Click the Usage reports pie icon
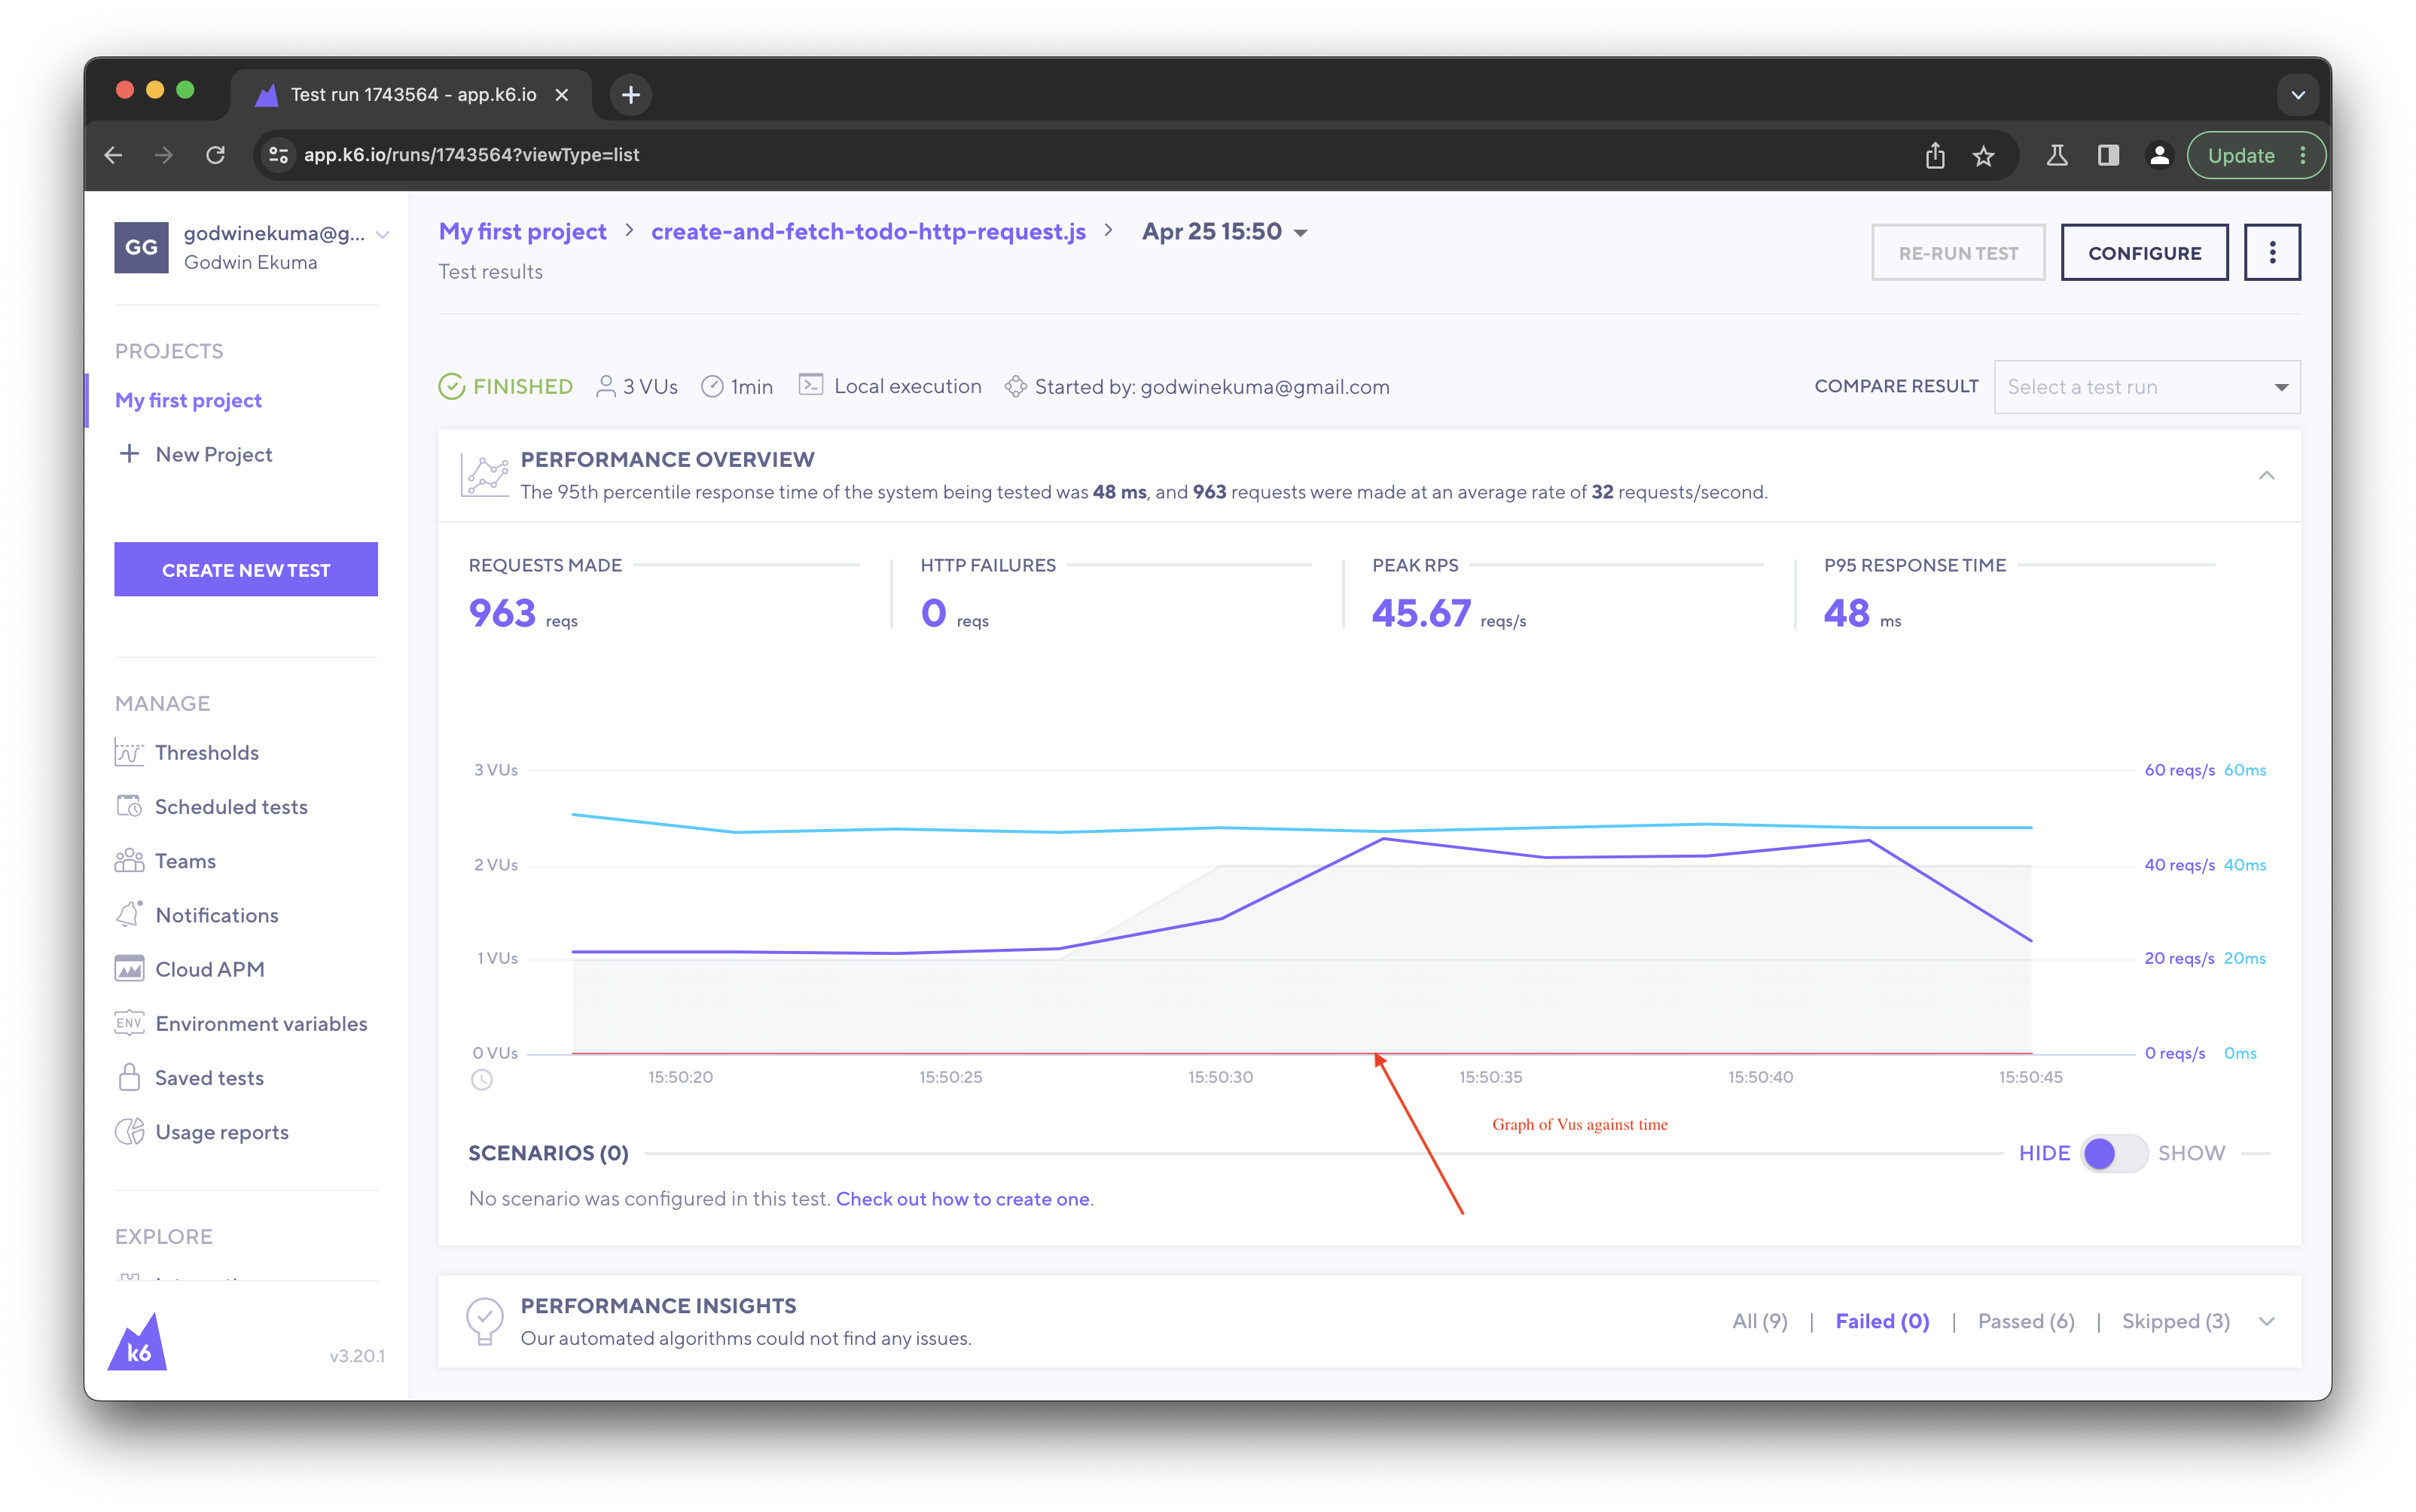This screenshot has height=1512, width=2416. (x=130, y=1131)
